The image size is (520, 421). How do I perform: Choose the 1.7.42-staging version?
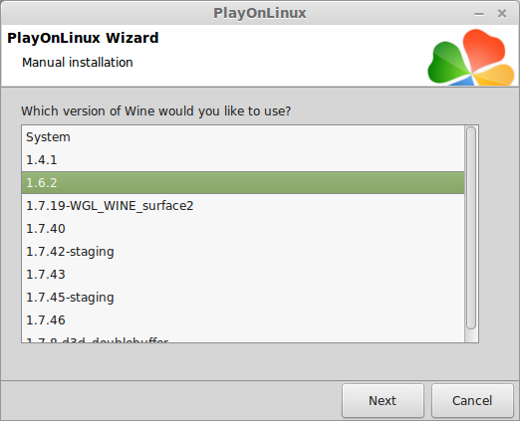pos(243,252)
